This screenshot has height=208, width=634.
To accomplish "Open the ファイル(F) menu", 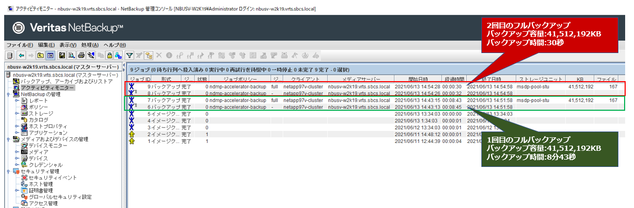I will click(20, 45).
